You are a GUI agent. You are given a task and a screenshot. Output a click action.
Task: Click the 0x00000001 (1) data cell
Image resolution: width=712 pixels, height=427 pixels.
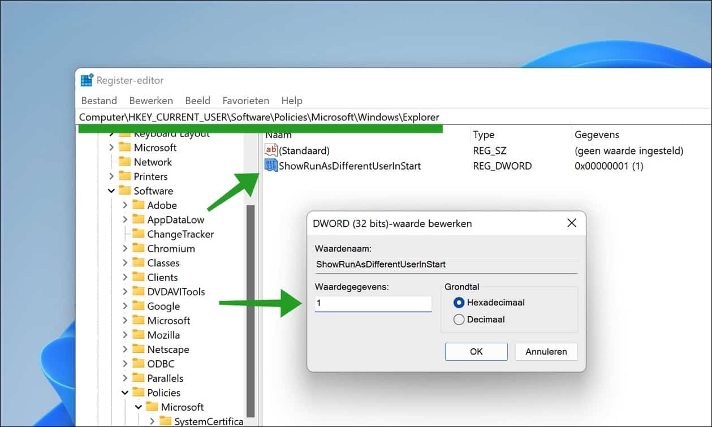609,166
